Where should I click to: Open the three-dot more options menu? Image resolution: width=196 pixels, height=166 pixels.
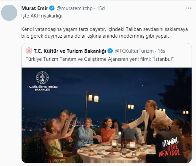coord(189,8)
